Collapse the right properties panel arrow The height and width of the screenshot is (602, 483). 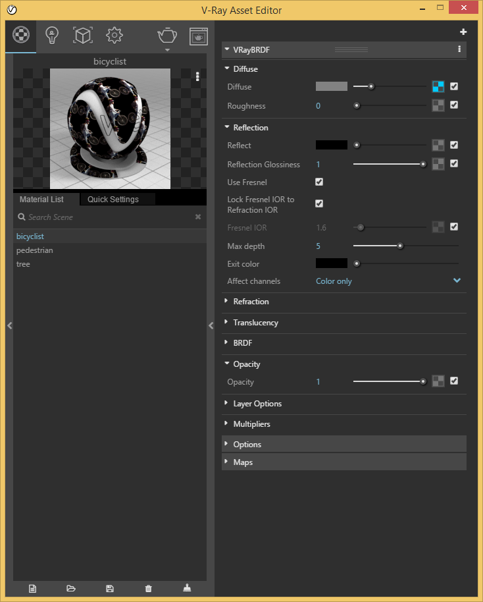[x=211, y=325]
